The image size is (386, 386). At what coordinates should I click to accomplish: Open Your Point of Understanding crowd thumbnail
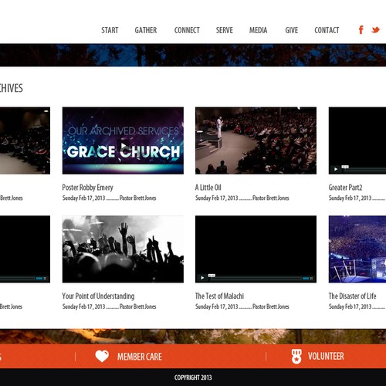[123, 249]
